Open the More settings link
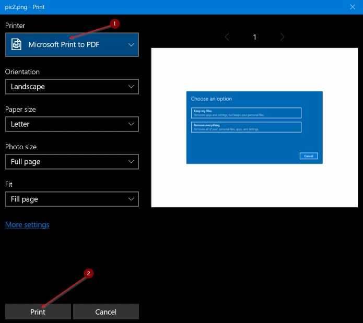 [27, 224]
